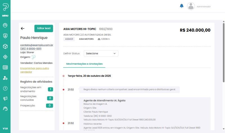Image resolution: width=225 pixels, height=133 pixels.
Task: Click the origin logo icon beside Origem
Action: tap(33, 57)
